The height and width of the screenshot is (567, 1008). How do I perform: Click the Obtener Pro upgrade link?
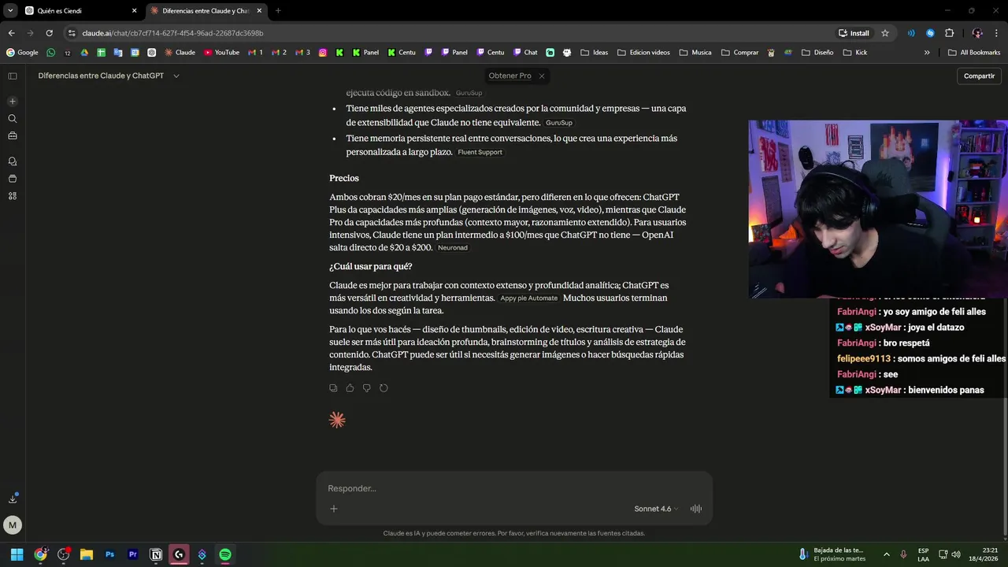(x=510, y=76)
